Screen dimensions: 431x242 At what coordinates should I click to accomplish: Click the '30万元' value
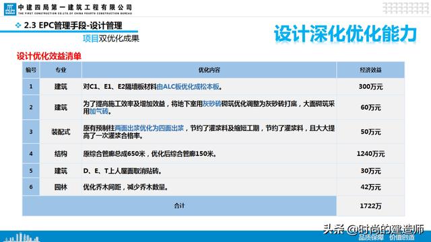click(x=370, y=171)
